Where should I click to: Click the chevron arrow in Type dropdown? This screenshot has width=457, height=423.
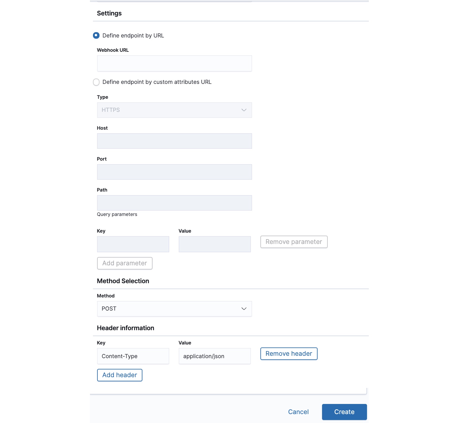click(x=244, y=110)
